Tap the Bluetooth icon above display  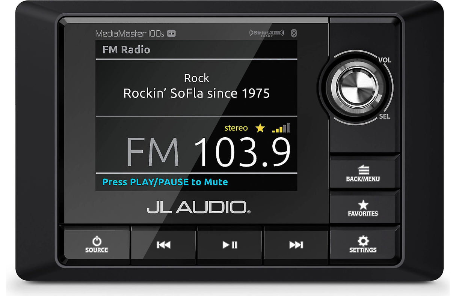click(x=294, y=33)
